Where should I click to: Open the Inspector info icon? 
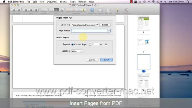point(92,10)
